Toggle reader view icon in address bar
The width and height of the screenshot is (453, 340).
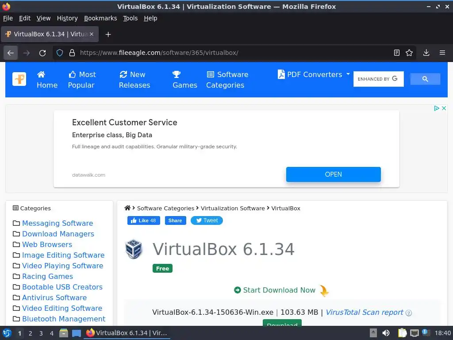pyautogui.click(x=397, y=53)
